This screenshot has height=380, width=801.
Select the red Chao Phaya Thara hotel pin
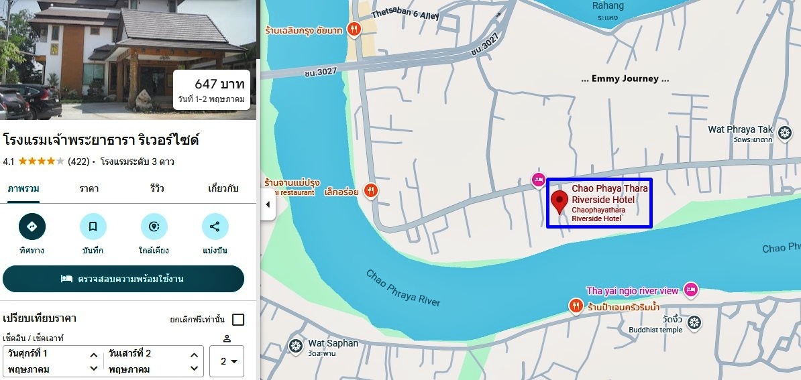(560, 203)
